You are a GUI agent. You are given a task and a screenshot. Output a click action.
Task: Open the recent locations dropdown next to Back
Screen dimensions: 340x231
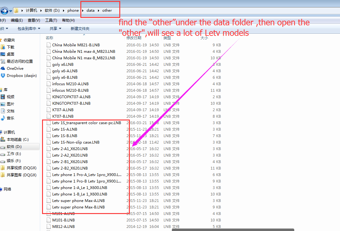(11, 11)
